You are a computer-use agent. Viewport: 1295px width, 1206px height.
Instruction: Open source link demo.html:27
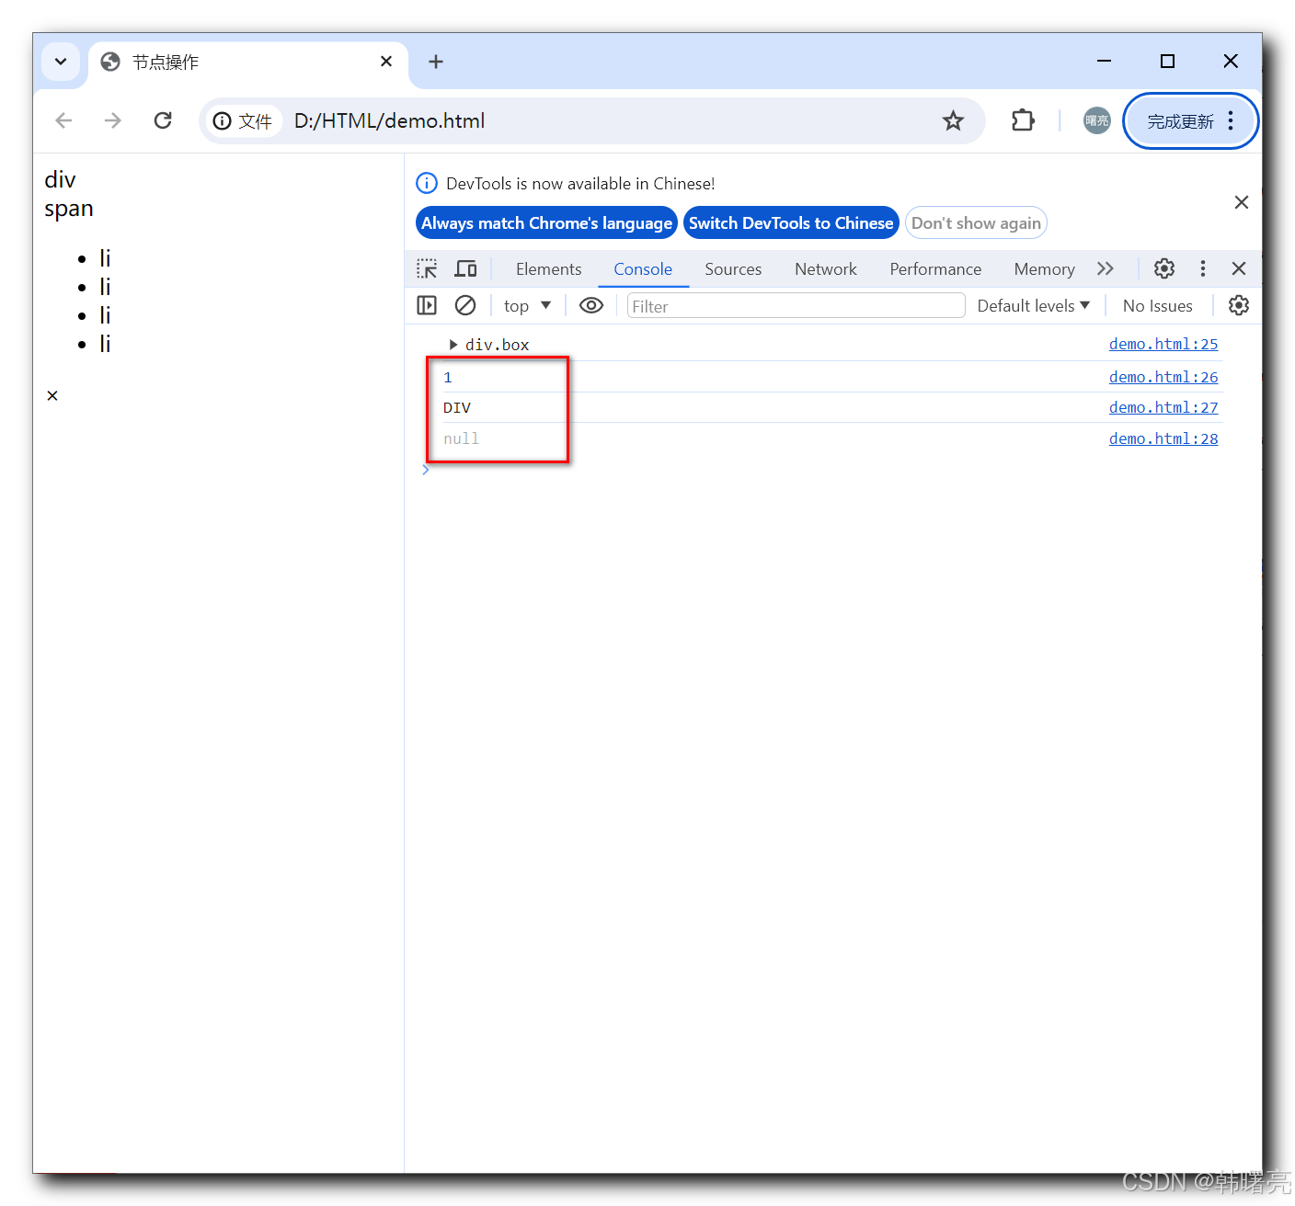tap(1163, 407)
